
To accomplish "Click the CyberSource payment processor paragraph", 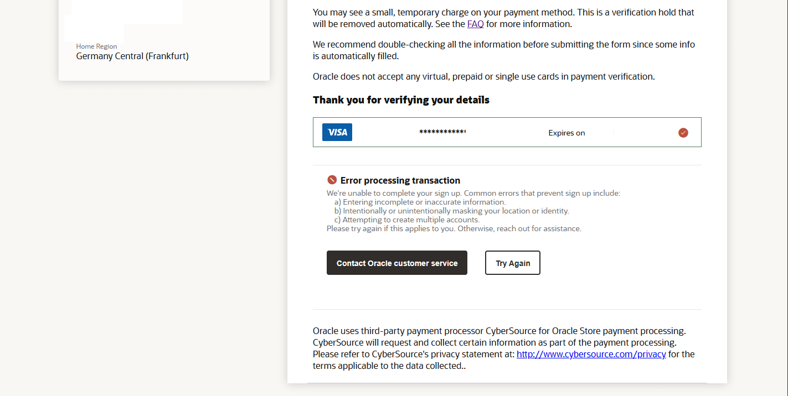I will click(x=504, y=348).
